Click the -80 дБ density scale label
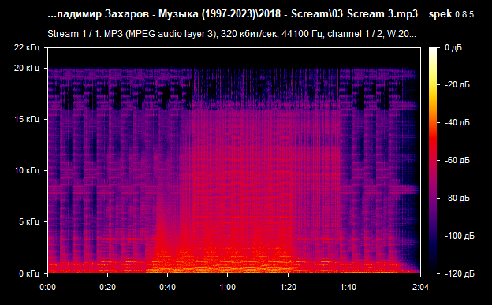The width and height of the screenshot is (492, 305). point(457,198)
